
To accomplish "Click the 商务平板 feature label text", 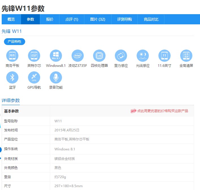I will click(x=12, y=66).
